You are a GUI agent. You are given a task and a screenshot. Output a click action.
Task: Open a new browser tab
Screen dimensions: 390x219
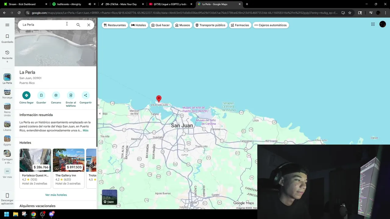(x=247, y=4)
